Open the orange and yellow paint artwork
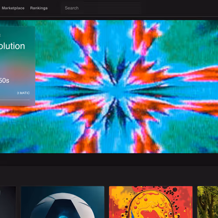 151,202
